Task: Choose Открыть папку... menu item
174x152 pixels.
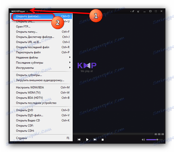Action: 41,32
